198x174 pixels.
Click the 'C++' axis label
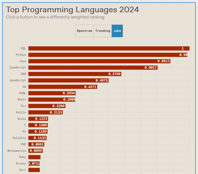click(23, 106)
